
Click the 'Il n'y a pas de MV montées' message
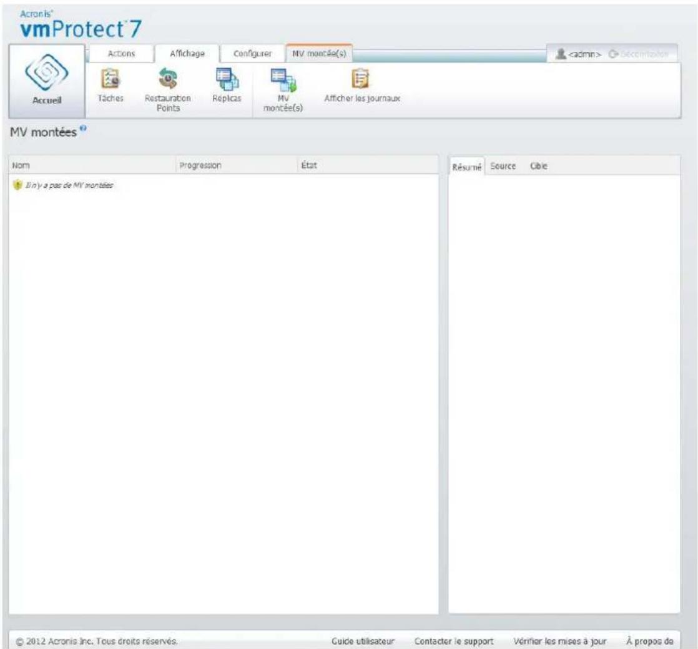[69, 185]
